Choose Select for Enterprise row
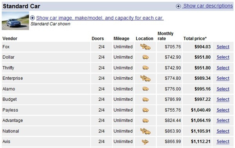Viewport: 235px width, 148px height. click(x=223, y=78)
